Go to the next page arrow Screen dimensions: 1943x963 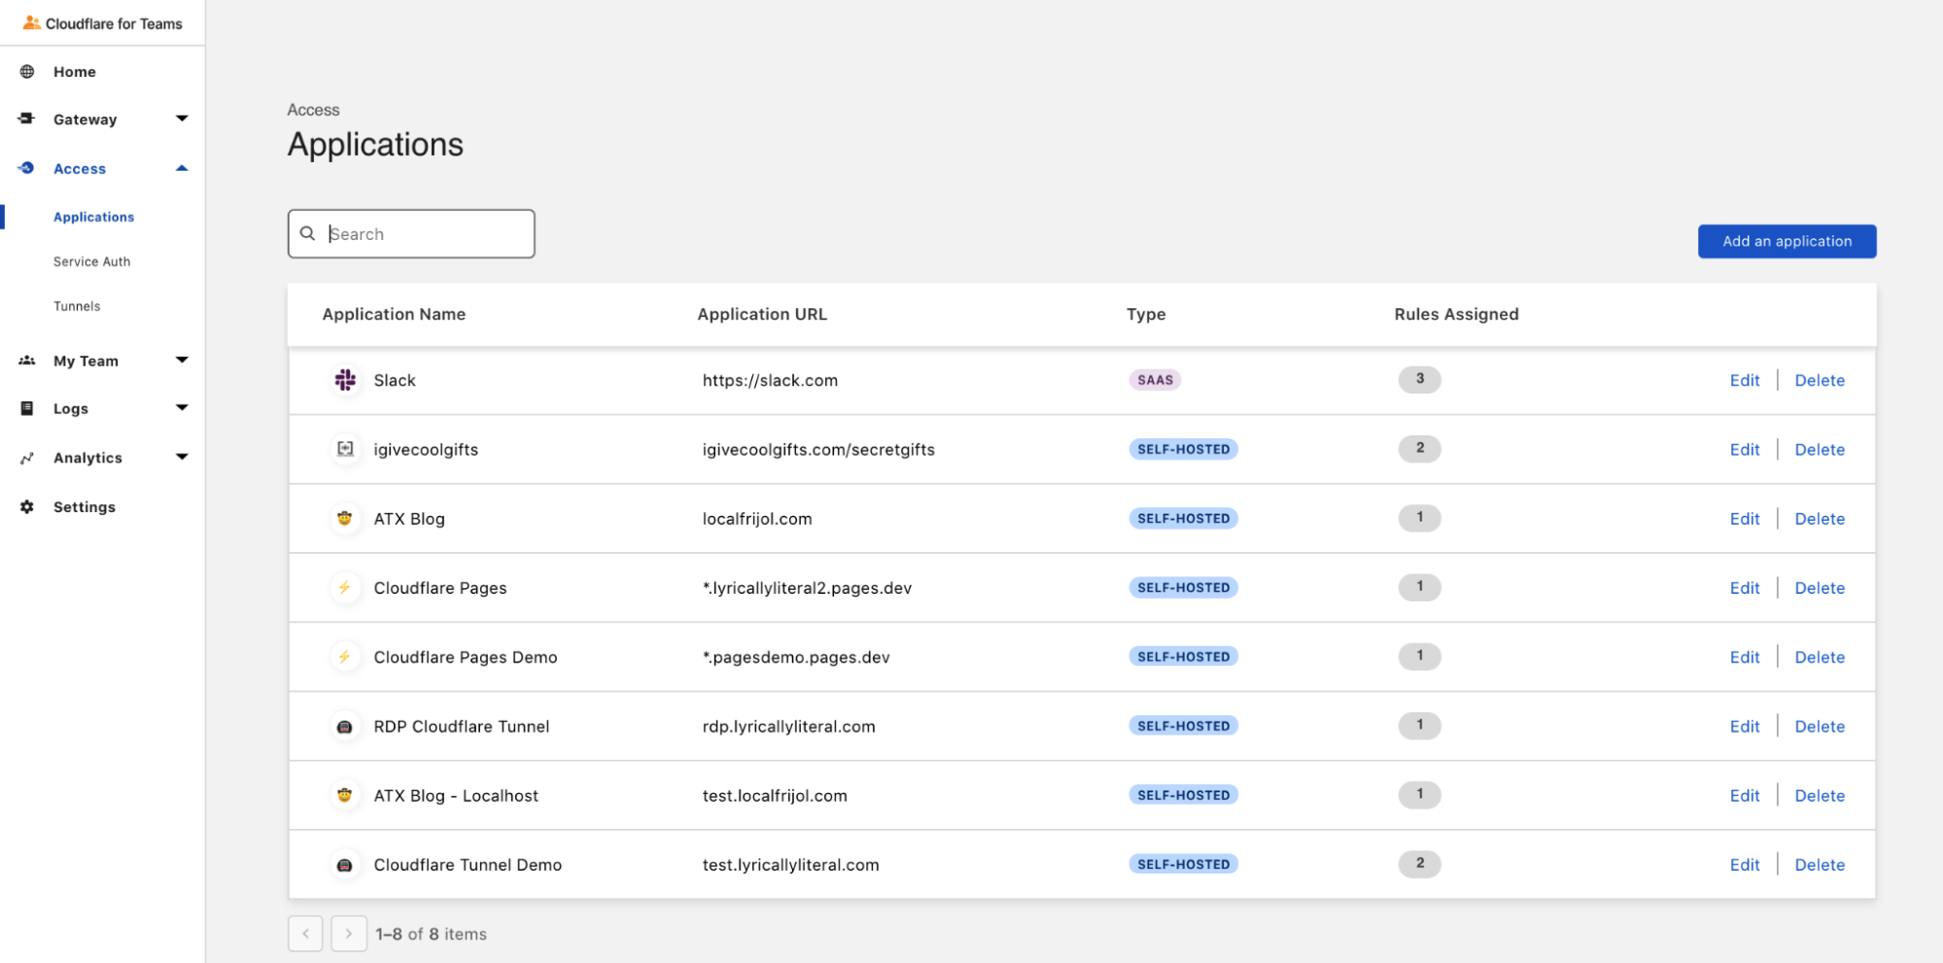(349, 933)
